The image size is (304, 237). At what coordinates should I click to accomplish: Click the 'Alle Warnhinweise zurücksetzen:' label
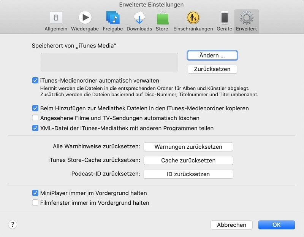pos(97,146)
